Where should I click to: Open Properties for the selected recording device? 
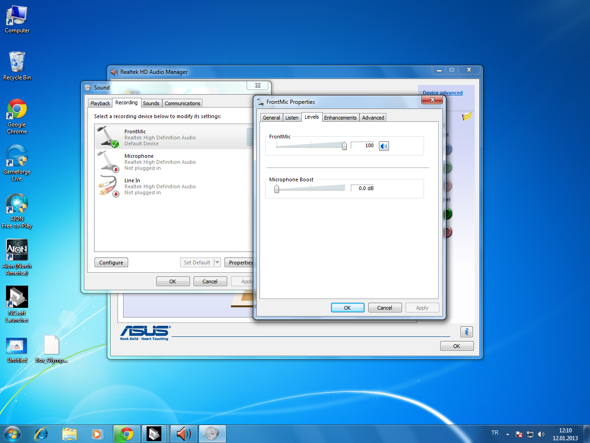(239, 263)
